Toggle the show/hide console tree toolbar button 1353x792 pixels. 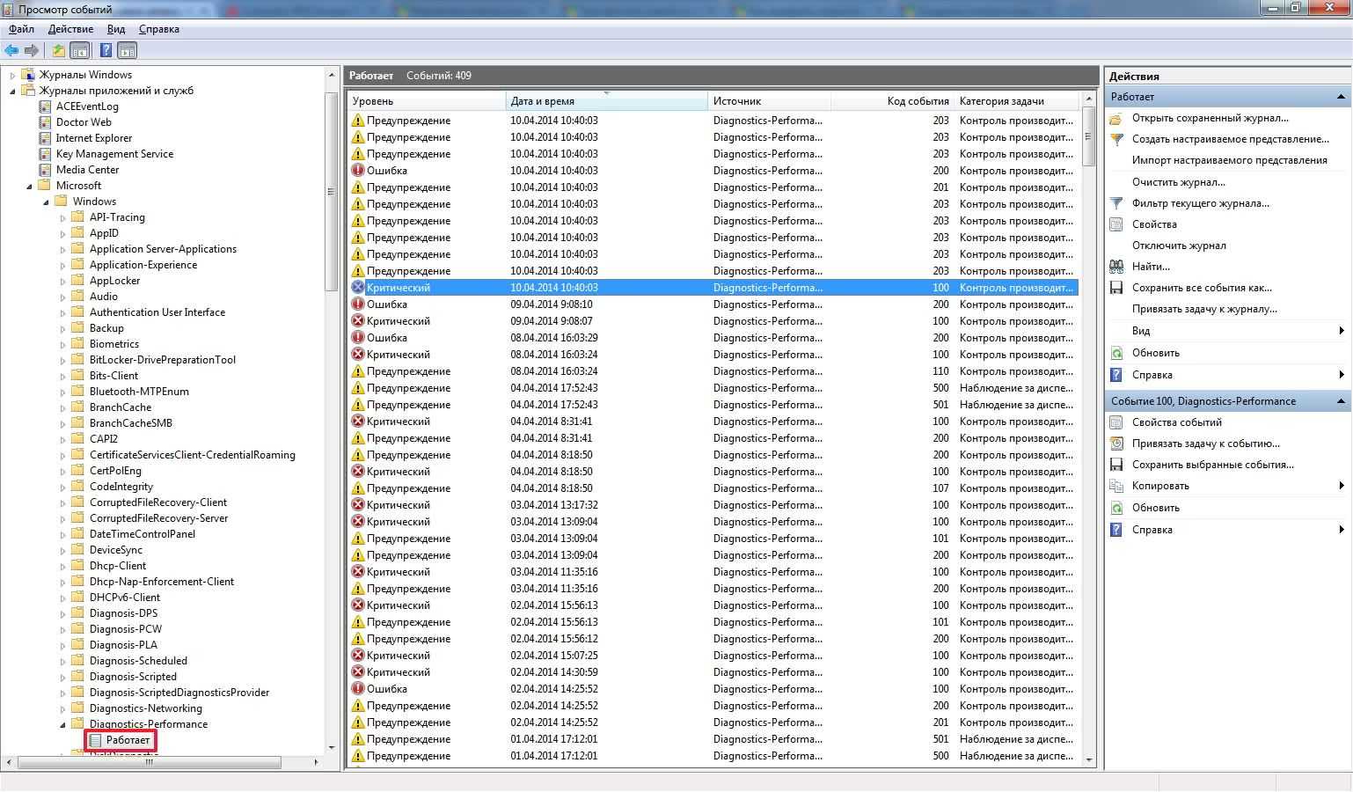tap(80, 50)
